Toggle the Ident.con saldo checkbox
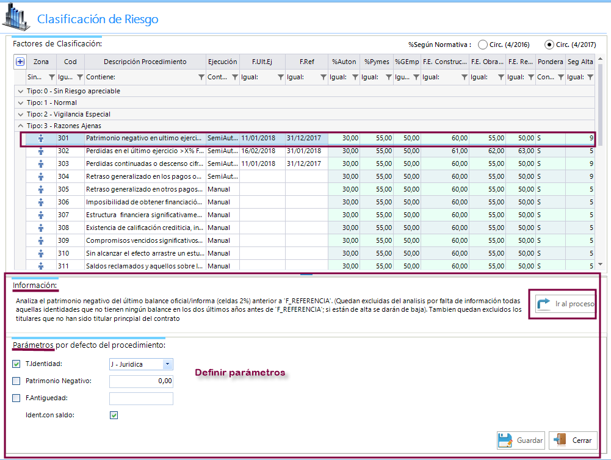The height and width of the screenshot is (460, 611). 114,415
